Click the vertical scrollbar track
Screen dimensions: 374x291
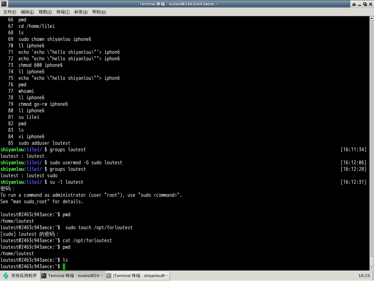click(x=372, y=130)
